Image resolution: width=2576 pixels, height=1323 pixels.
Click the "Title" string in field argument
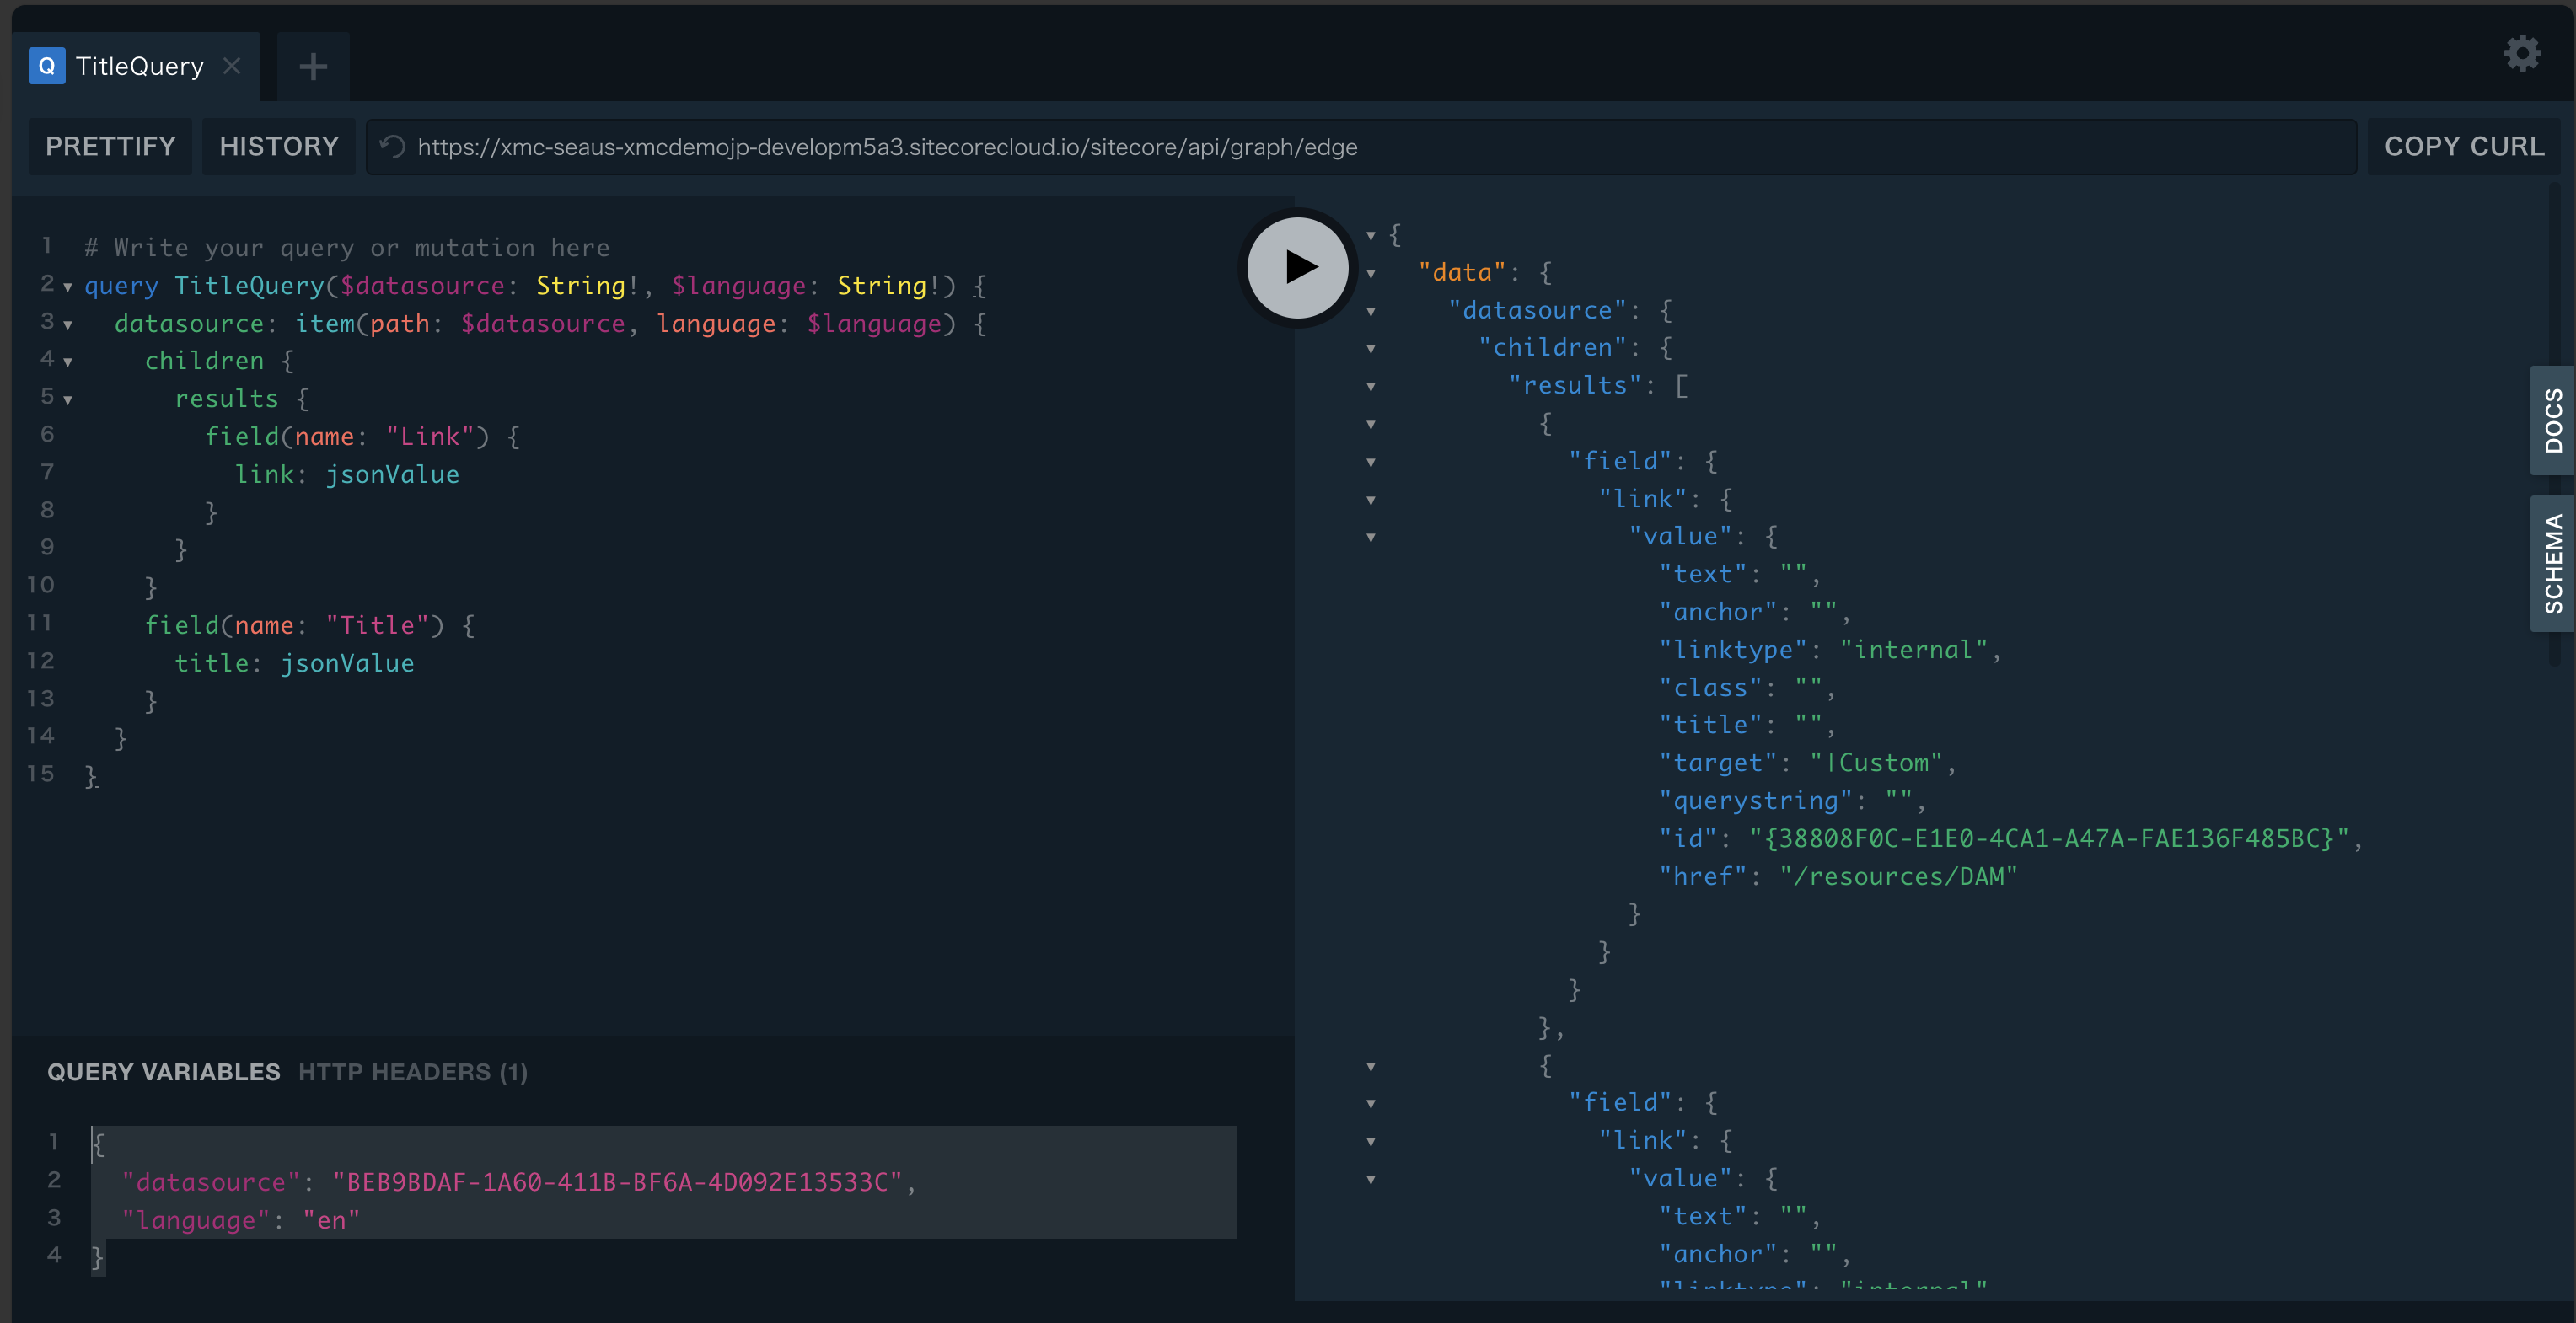pos(377,626)
